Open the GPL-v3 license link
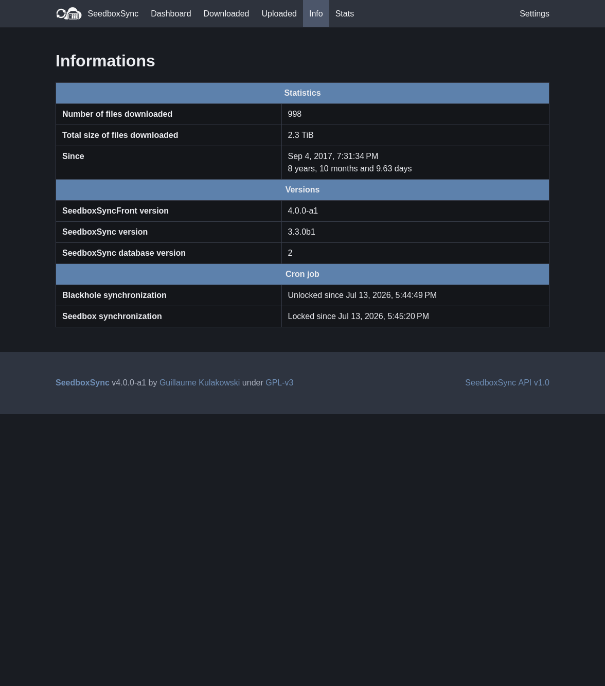Screen dimensions: 605x686 pos(279,383)
